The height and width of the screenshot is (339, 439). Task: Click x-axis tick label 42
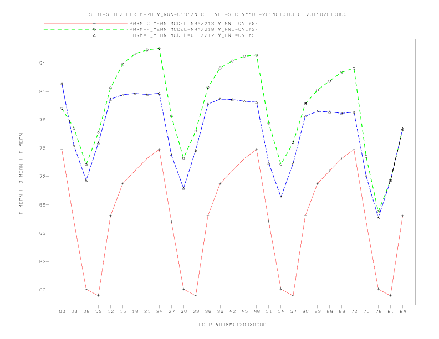(x=232, y=311)
